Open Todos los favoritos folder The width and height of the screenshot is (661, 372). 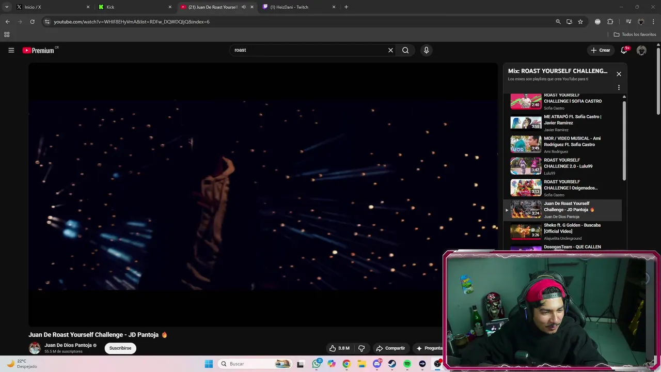635,35
